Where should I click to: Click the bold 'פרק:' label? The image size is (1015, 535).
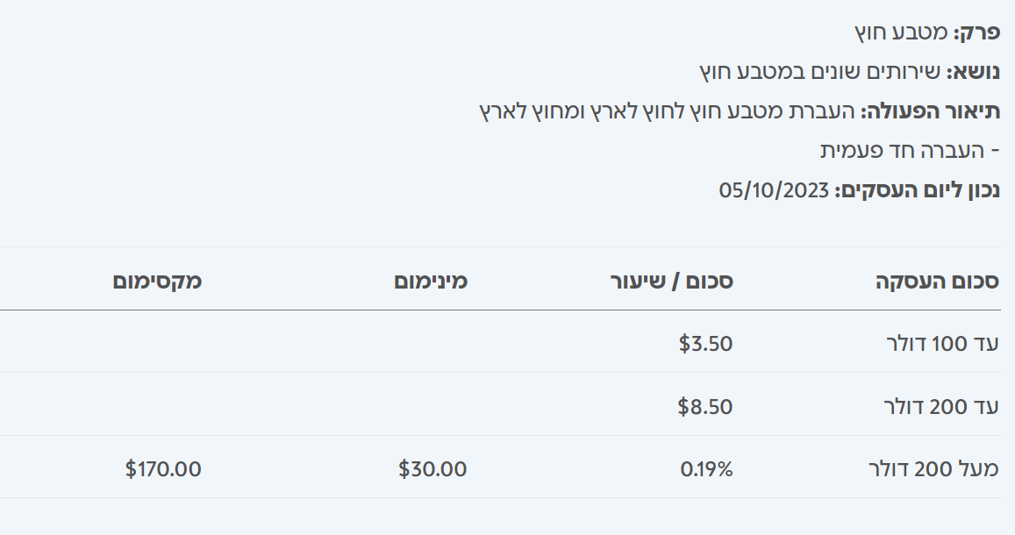(977, 32)
